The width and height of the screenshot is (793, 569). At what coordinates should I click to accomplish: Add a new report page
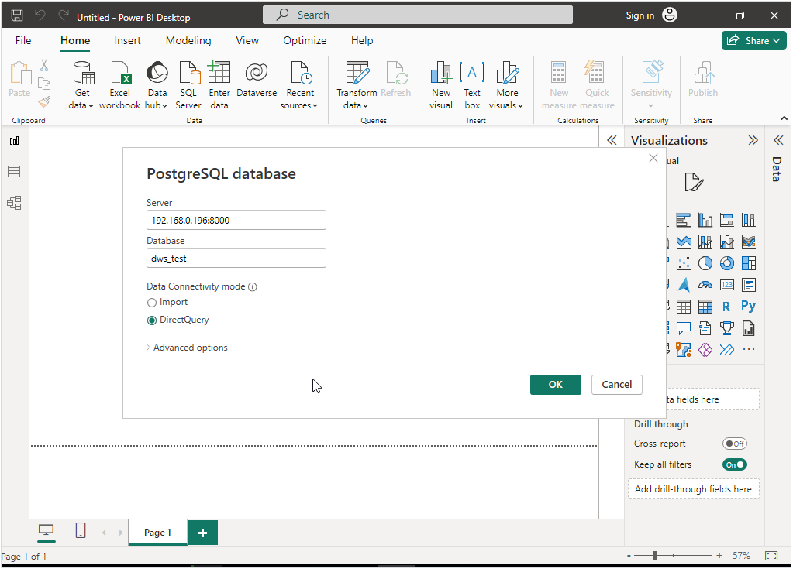pos(202,533)
